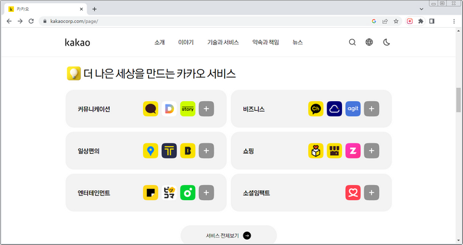Open the green Melon icon
The height and width of the screenshot is (245, 463).
pos(188,193)
